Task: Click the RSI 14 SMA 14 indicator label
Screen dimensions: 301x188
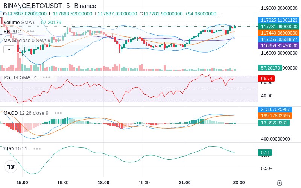Action: 20,77
